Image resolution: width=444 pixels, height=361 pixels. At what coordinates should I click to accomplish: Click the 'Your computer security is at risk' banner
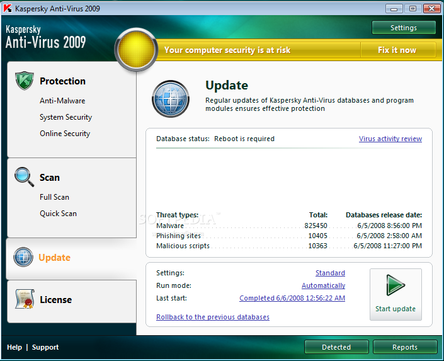tap(227, 50)
